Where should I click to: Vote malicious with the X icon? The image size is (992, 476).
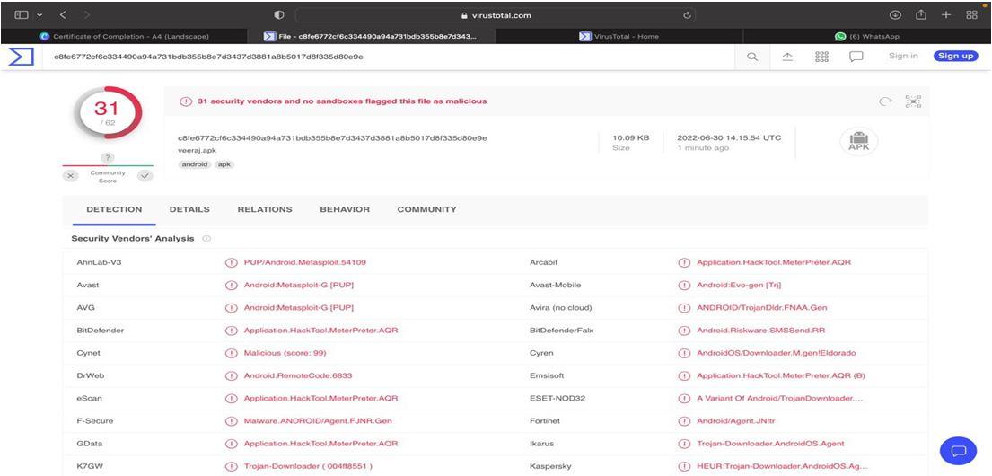pyautogui.click(x=70, y=176)
